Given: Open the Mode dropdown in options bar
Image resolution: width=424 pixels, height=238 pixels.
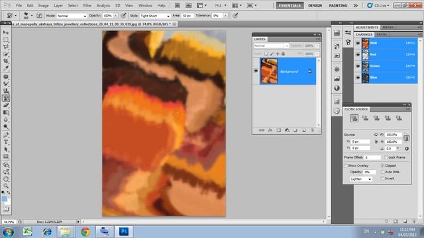Looking at the screenshot, I should [72, 16].
